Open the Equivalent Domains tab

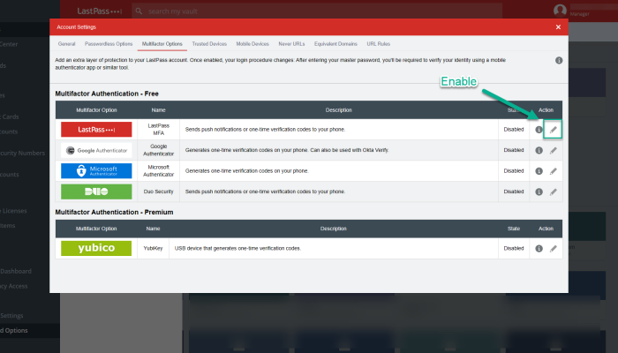[x=335, y=44]
